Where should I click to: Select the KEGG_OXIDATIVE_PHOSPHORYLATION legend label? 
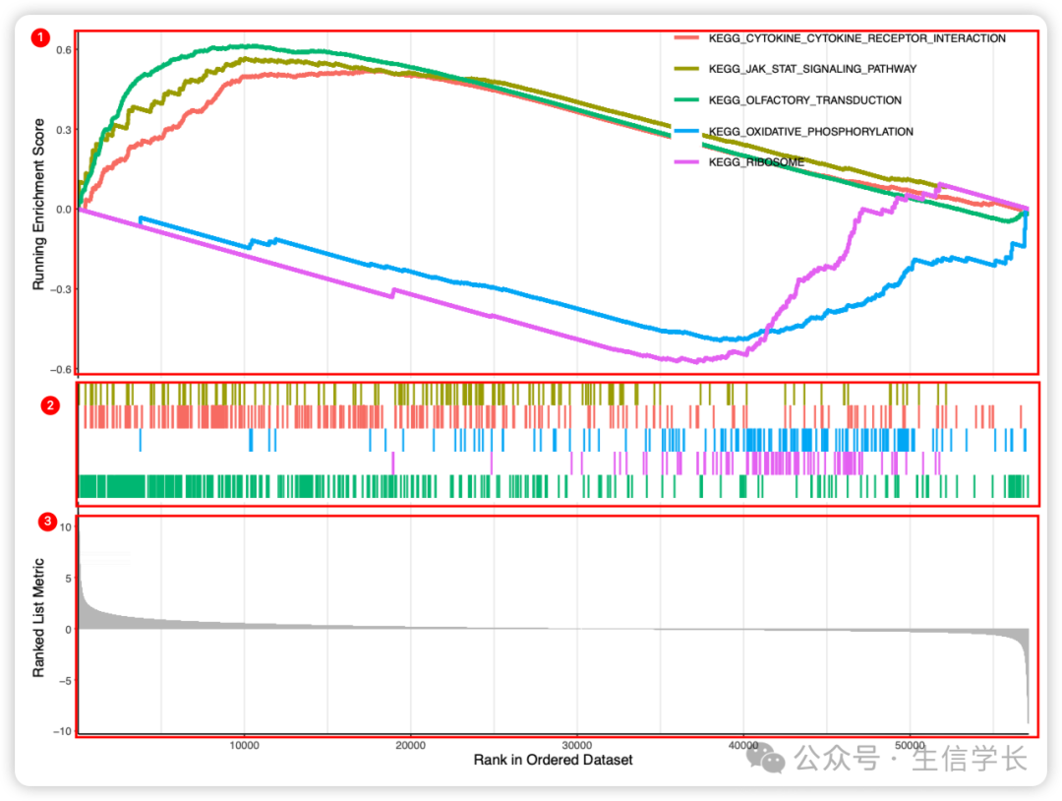[810, 131]
